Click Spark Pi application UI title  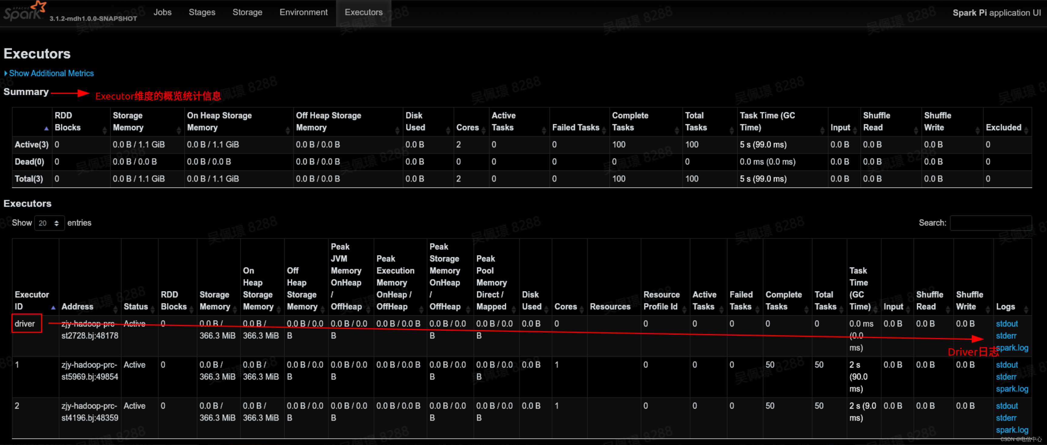point(997,13)
